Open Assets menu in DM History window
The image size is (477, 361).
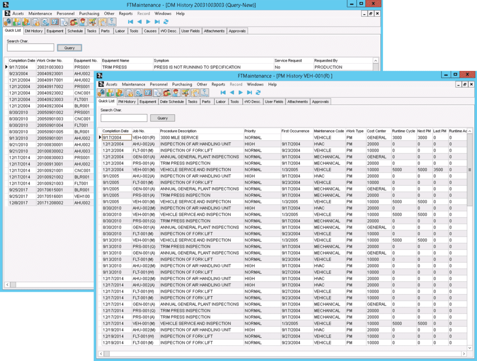pos(18,14)
